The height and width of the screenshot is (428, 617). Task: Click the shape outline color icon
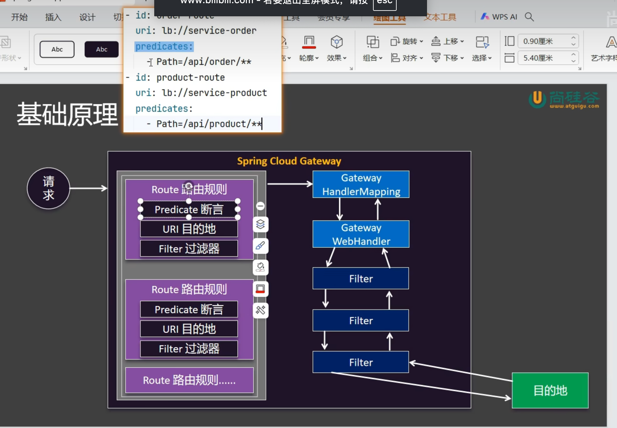(x=308, y=42)
